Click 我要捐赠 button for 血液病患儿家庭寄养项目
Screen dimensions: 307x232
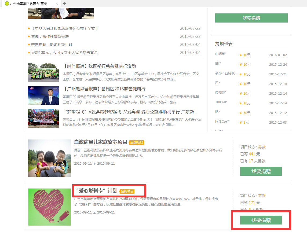click(x=261, y=171)
